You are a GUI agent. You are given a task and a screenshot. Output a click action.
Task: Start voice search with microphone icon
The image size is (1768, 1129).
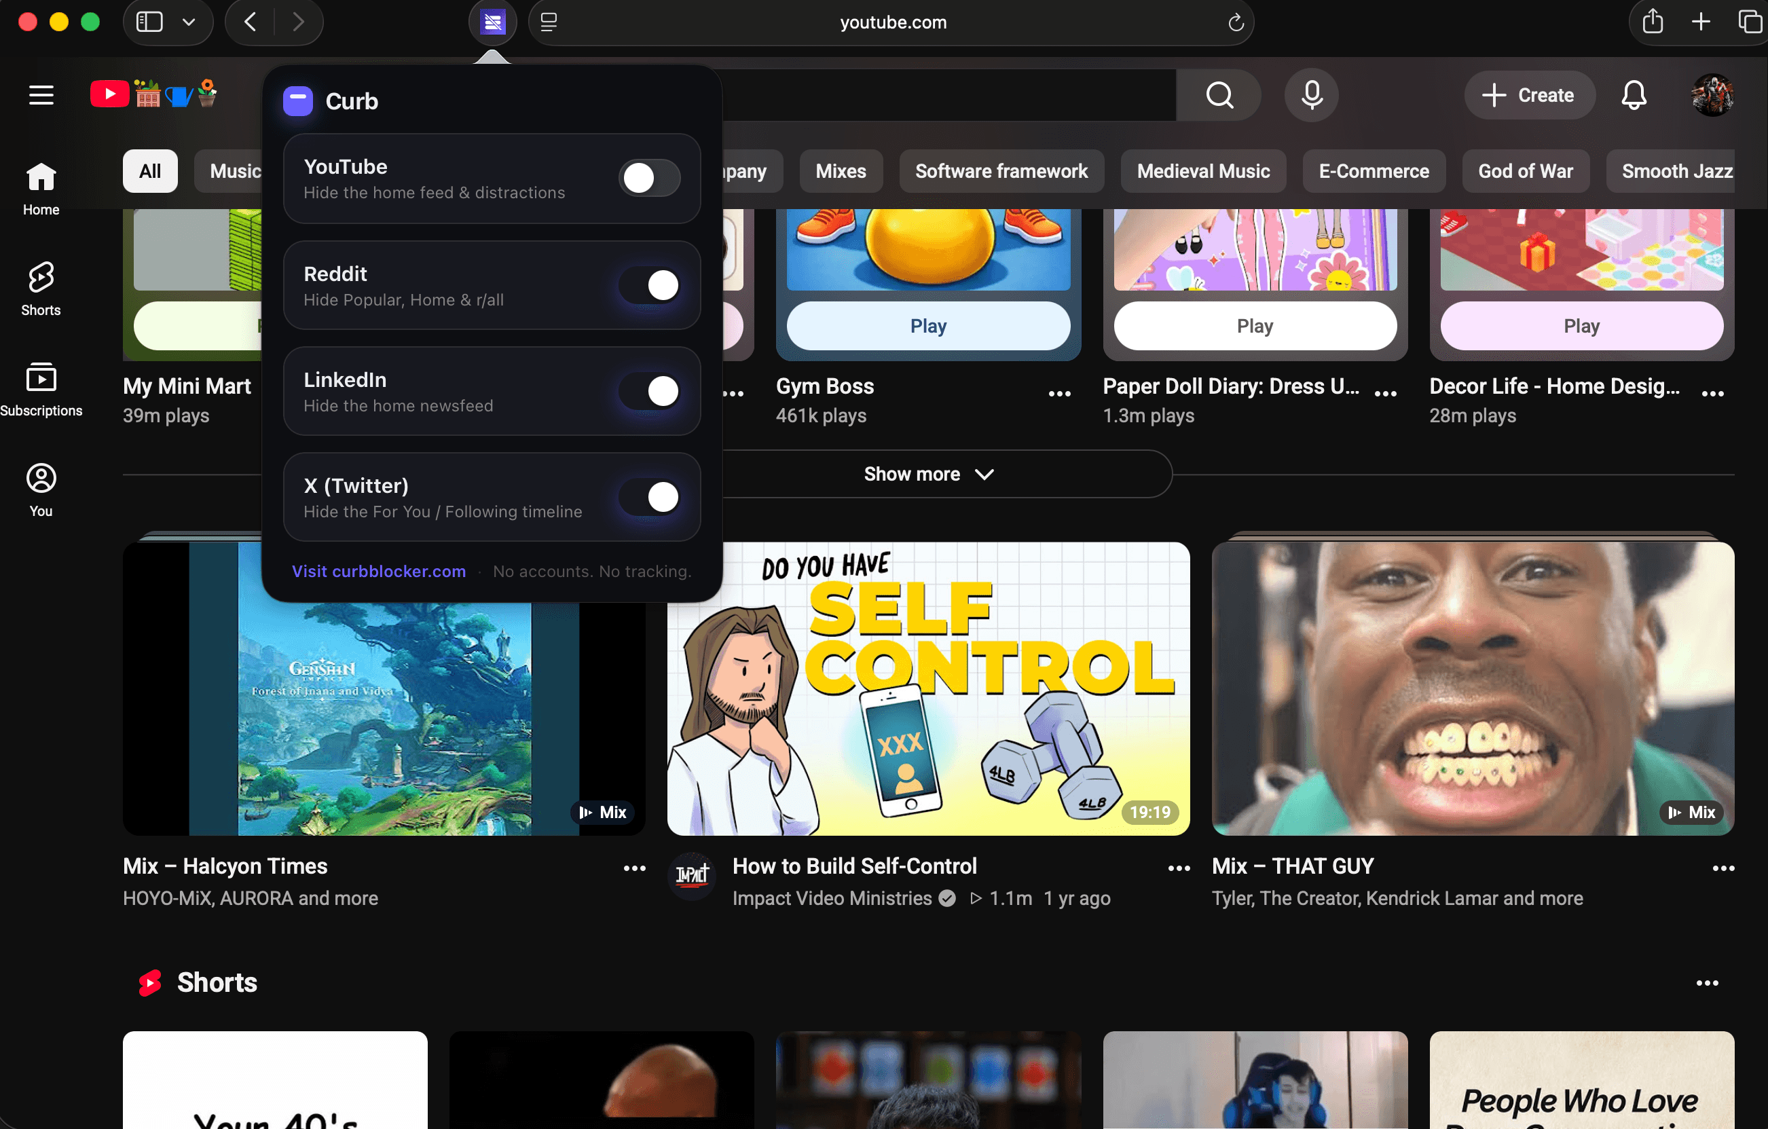1311,94
